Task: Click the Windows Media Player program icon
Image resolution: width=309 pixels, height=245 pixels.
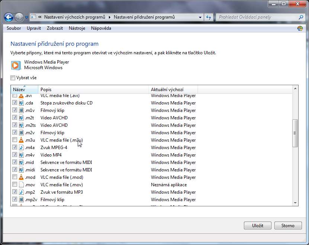Action: tap(16, 65)
